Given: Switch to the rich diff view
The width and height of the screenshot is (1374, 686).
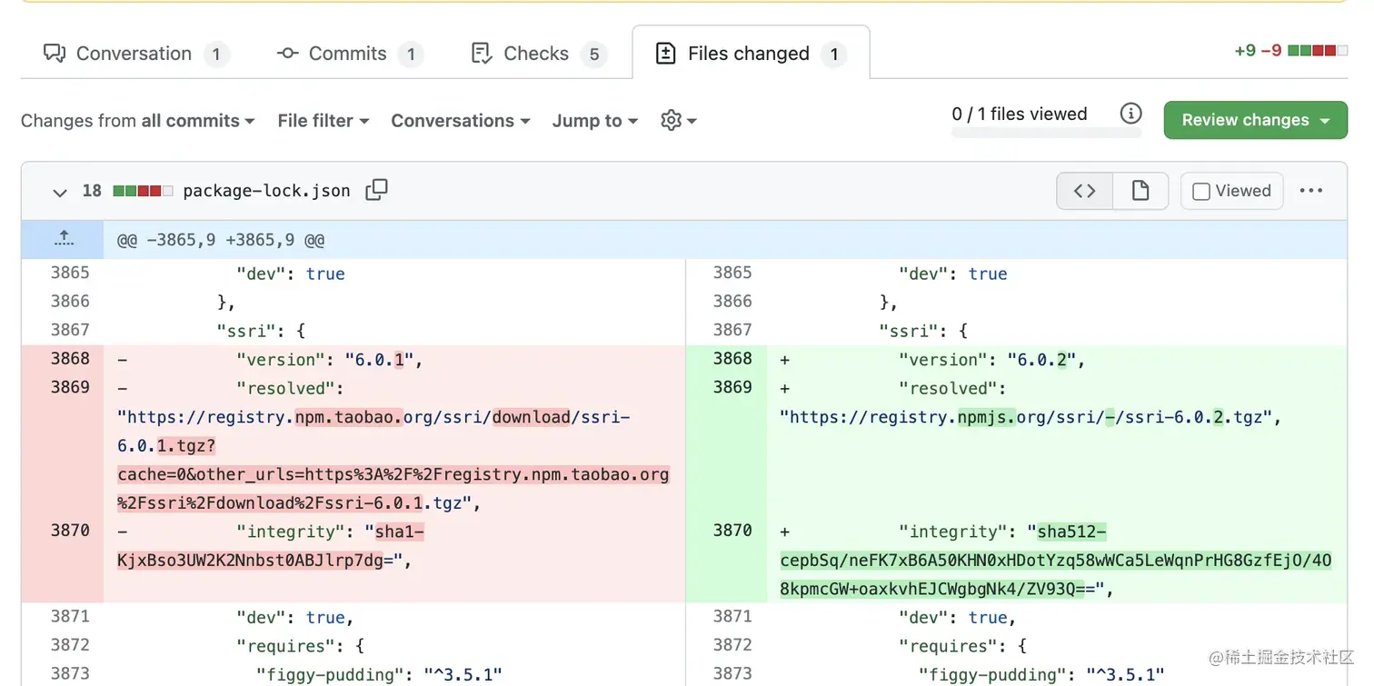Looking at the screenshot, I should coord(1140,191).
